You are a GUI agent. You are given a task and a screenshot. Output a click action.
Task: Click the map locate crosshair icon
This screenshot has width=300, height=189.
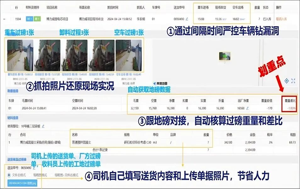coord(286,81)
